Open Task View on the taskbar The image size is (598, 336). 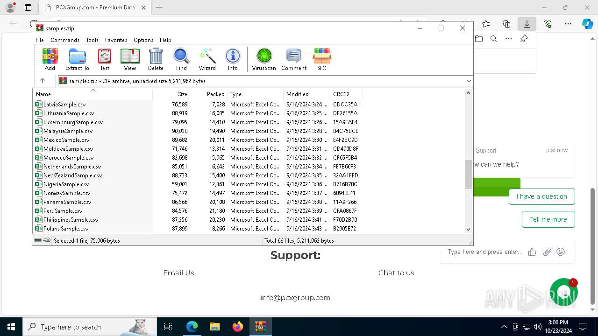[169, 327]
